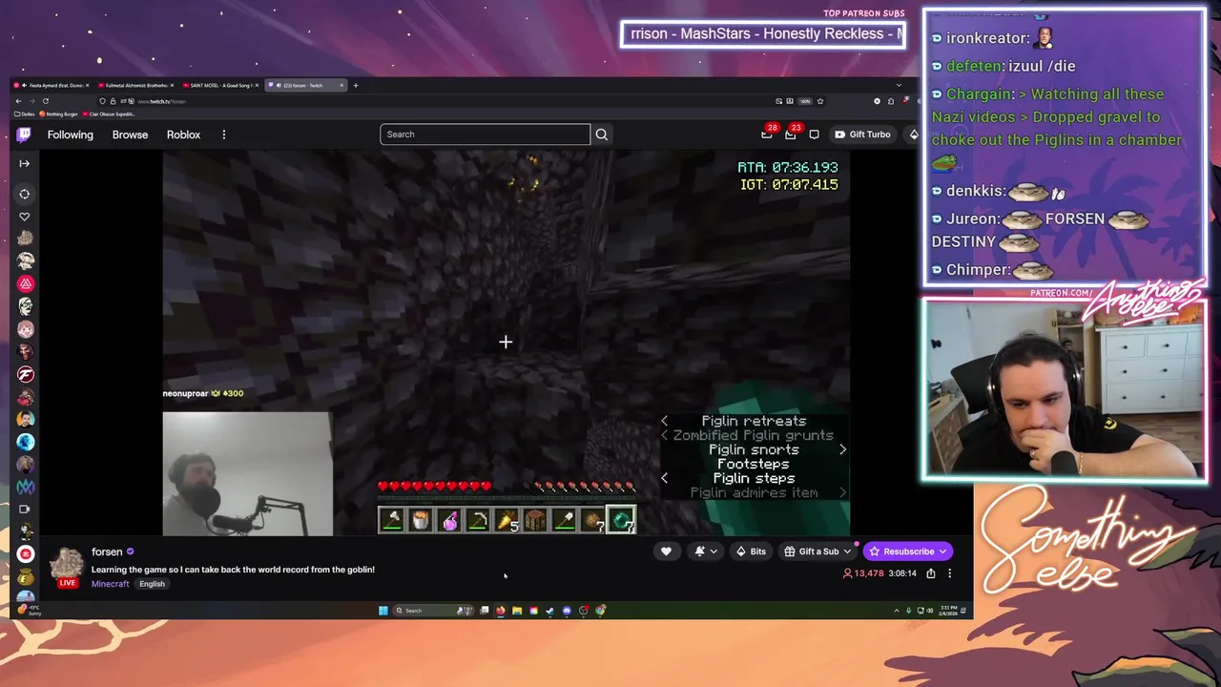Close the forsen Twitch tab
1221x687 pixels.
pos(341,85)
